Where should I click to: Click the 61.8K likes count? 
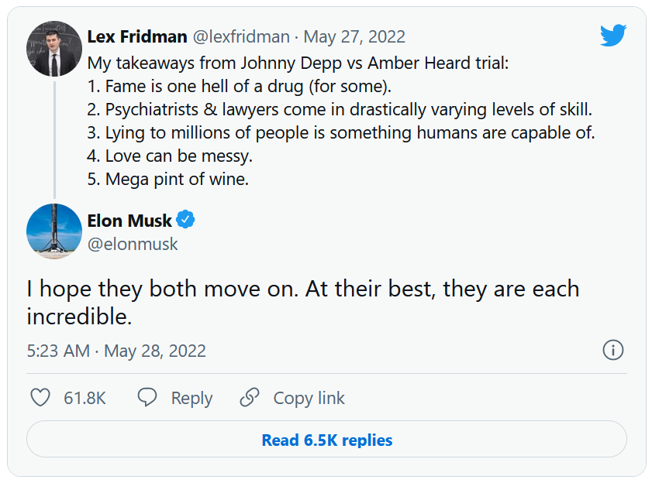85,398
